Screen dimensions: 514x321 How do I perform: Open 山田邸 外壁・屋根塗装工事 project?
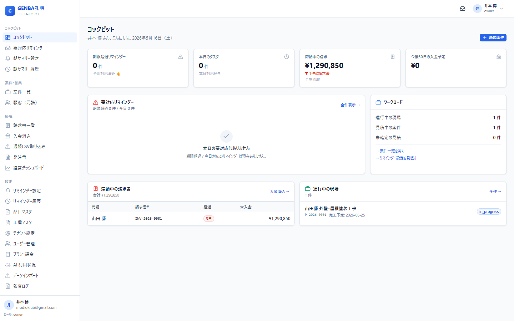(331, 209)
